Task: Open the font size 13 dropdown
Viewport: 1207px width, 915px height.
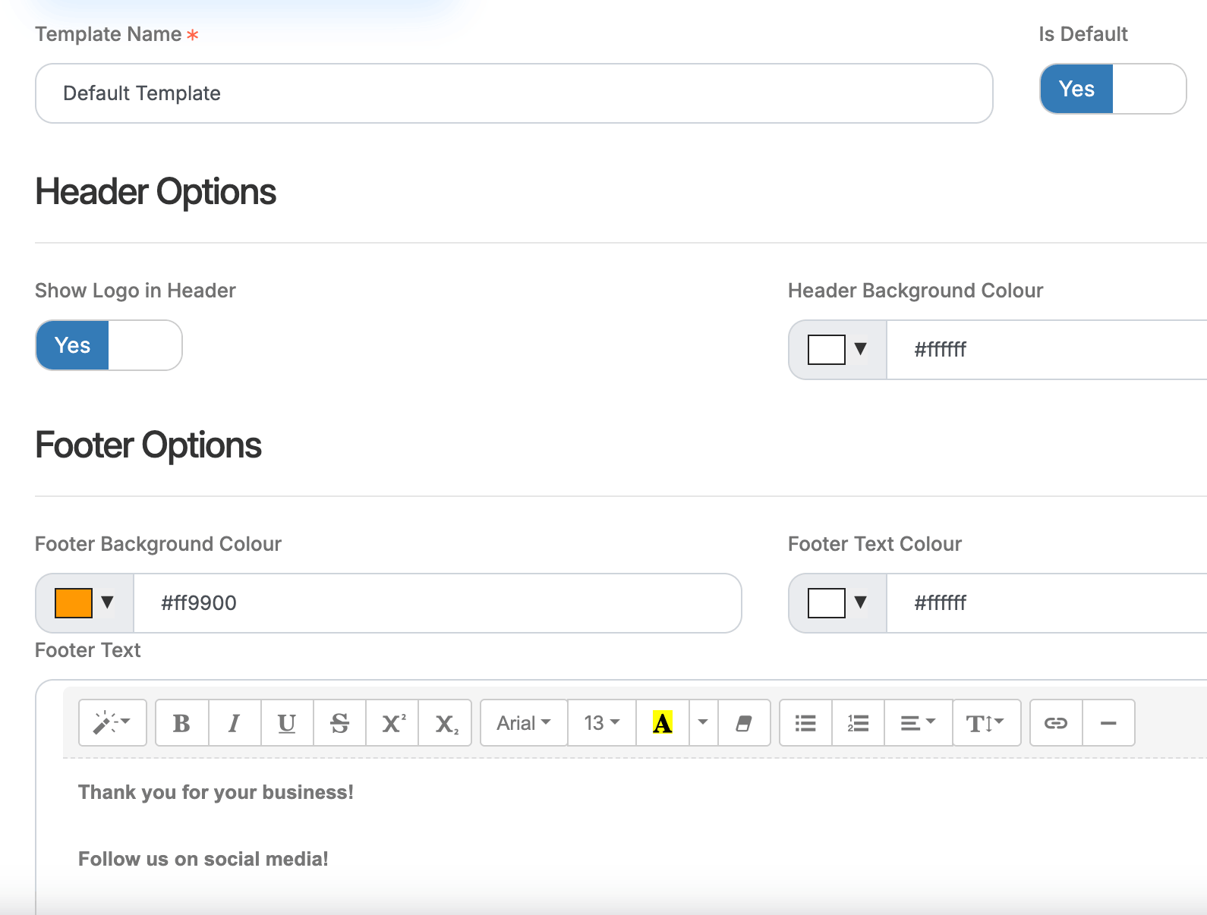Action: click(601, 723)
